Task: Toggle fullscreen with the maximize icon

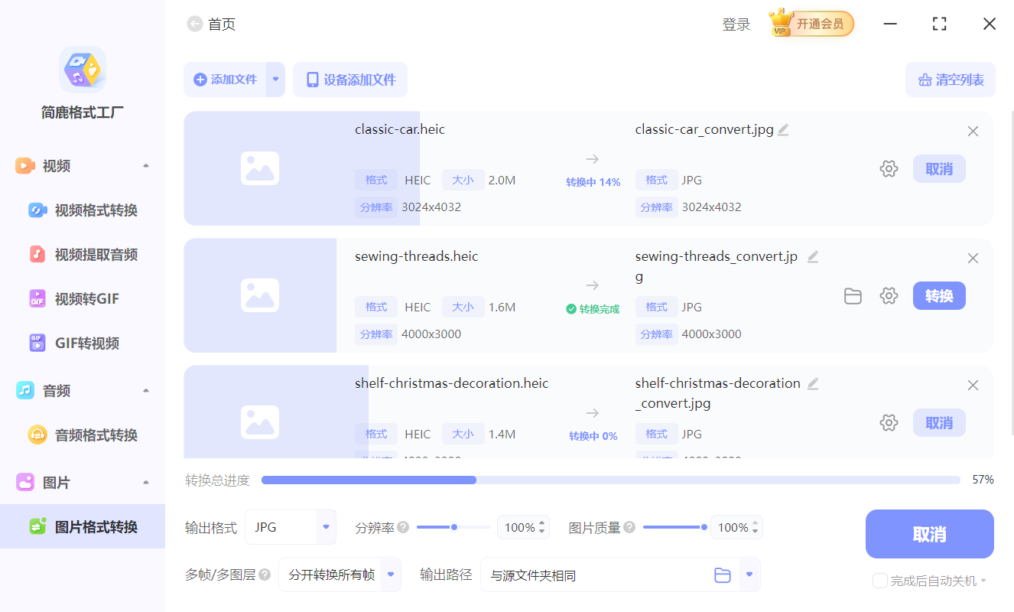Action: 940,24
